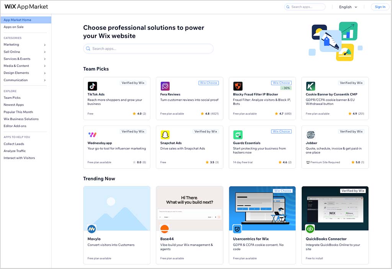
Task: Click the Movylo title text
Action: coord(94,239)
